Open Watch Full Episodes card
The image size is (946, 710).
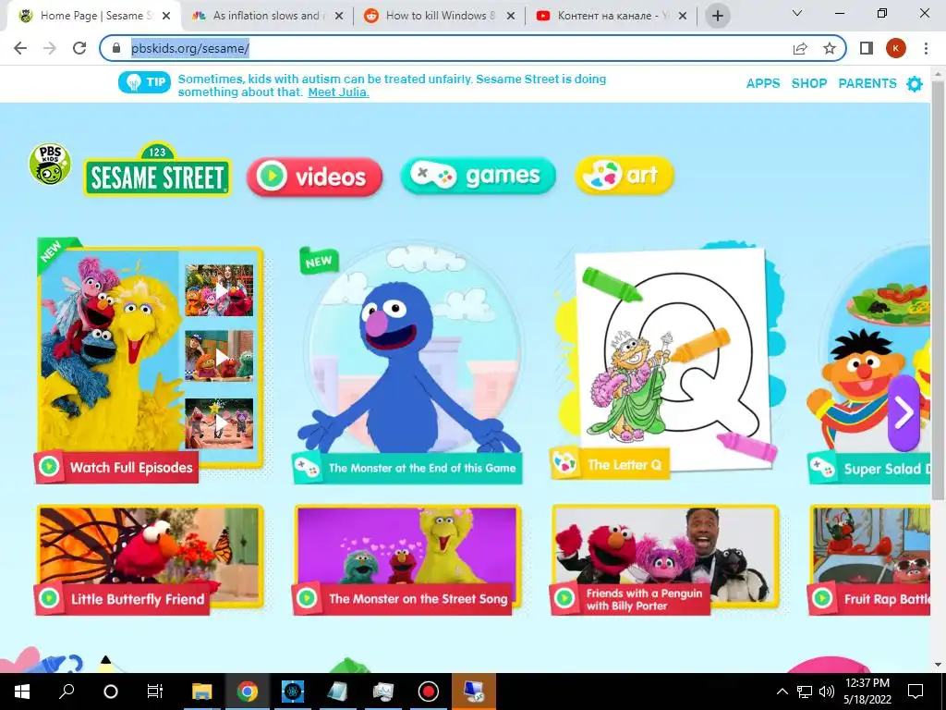[150, 360]
